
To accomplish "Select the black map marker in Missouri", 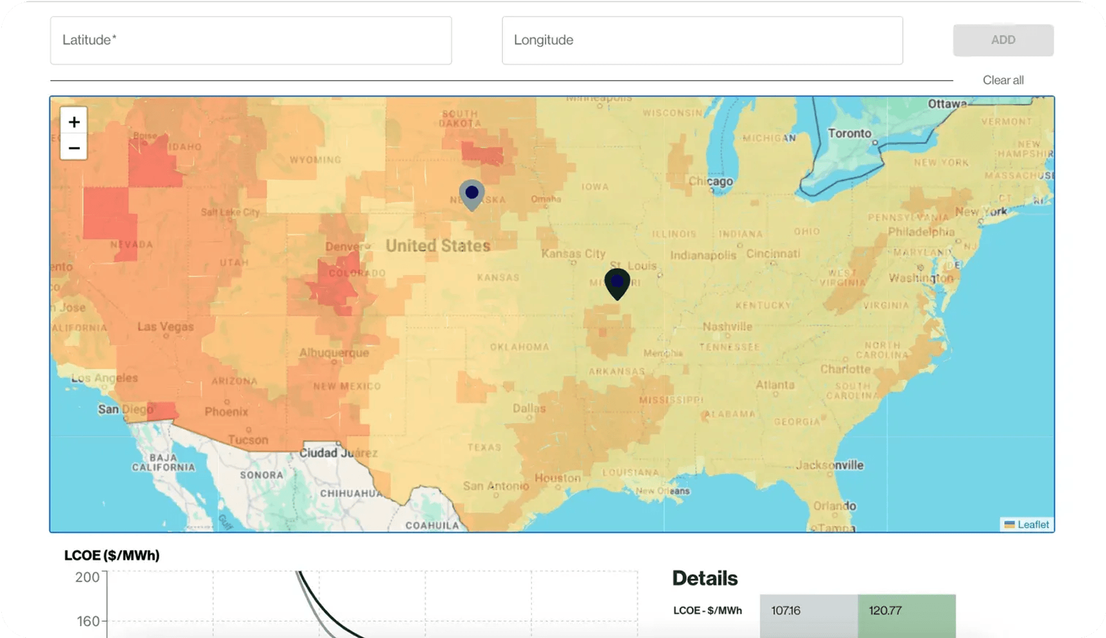I will [617, 282].
